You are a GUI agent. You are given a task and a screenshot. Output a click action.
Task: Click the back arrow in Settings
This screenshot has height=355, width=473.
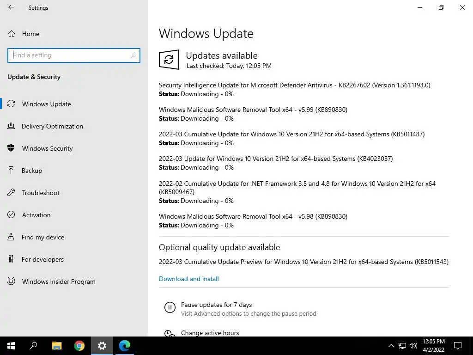(x=11, y=7)
